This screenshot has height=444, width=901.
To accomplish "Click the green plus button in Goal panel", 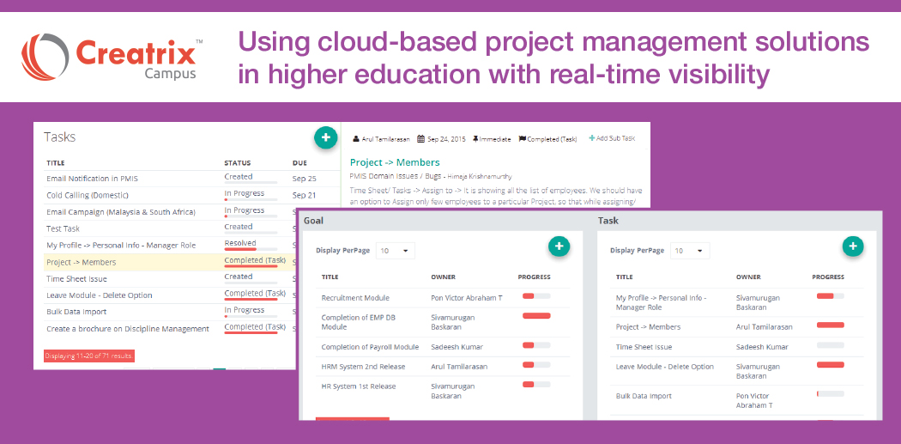I will 559,246.
